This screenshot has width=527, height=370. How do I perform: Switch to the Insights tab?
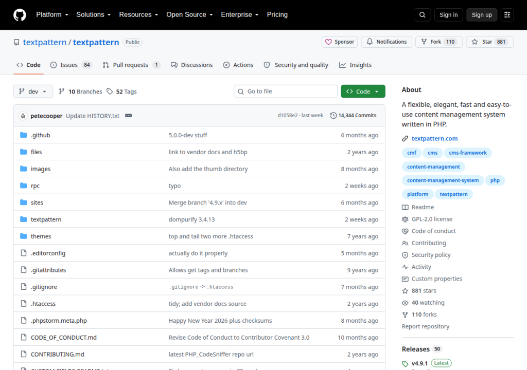[x=355, y=65]
